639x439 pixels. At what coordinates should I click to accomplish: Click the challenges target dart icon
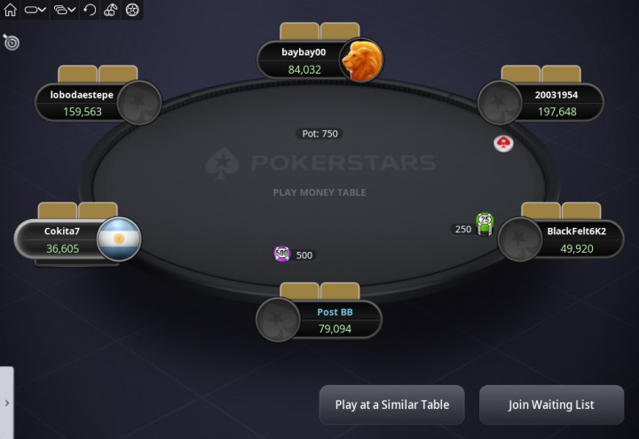pyautogui.click(x=11, y=42)
